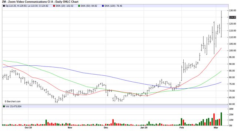
Task: Click the Mar date axis label
Action: tap(216, 128)
